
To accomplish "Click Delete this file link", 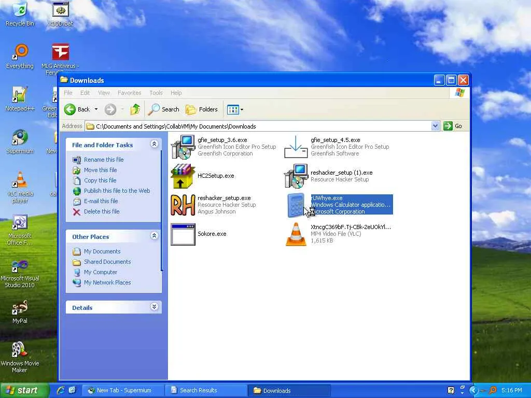I will [102, 211].
